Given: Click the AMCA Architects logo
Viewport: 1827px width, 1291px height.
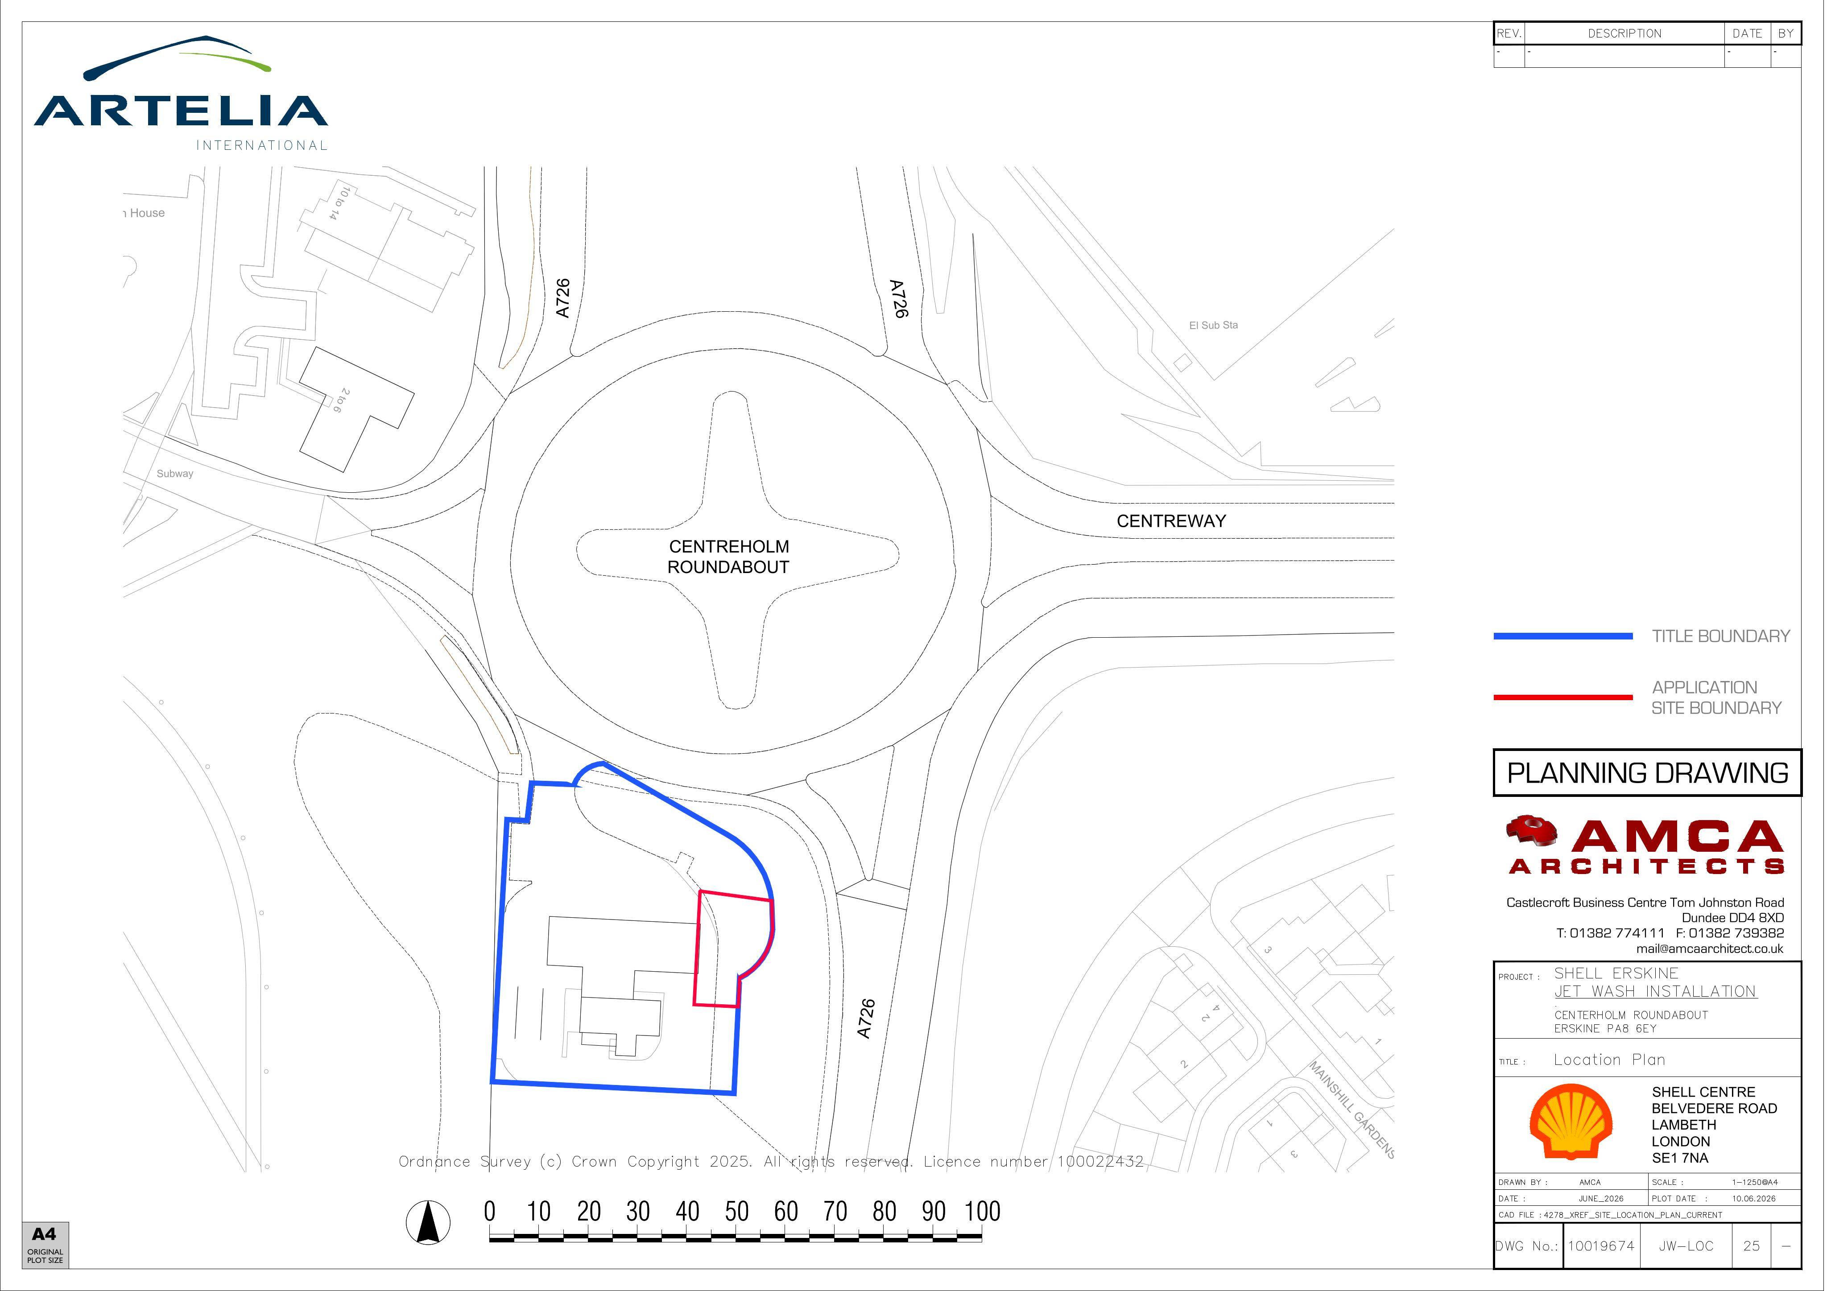Looking at the screenshot, I should click(x=1645, y=845).
